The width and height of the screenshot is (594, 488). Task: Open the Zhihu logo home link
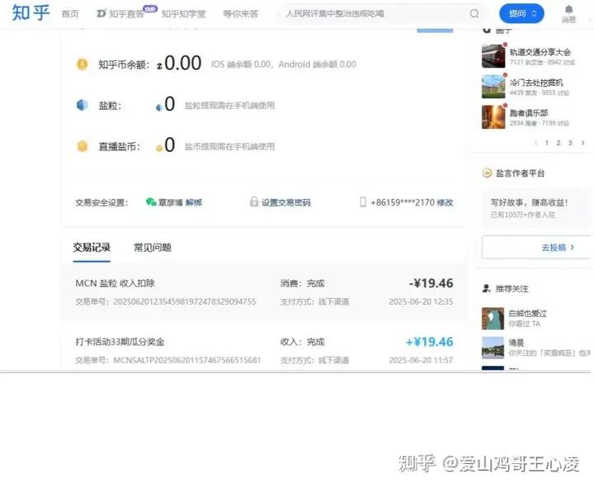[31, 12]
